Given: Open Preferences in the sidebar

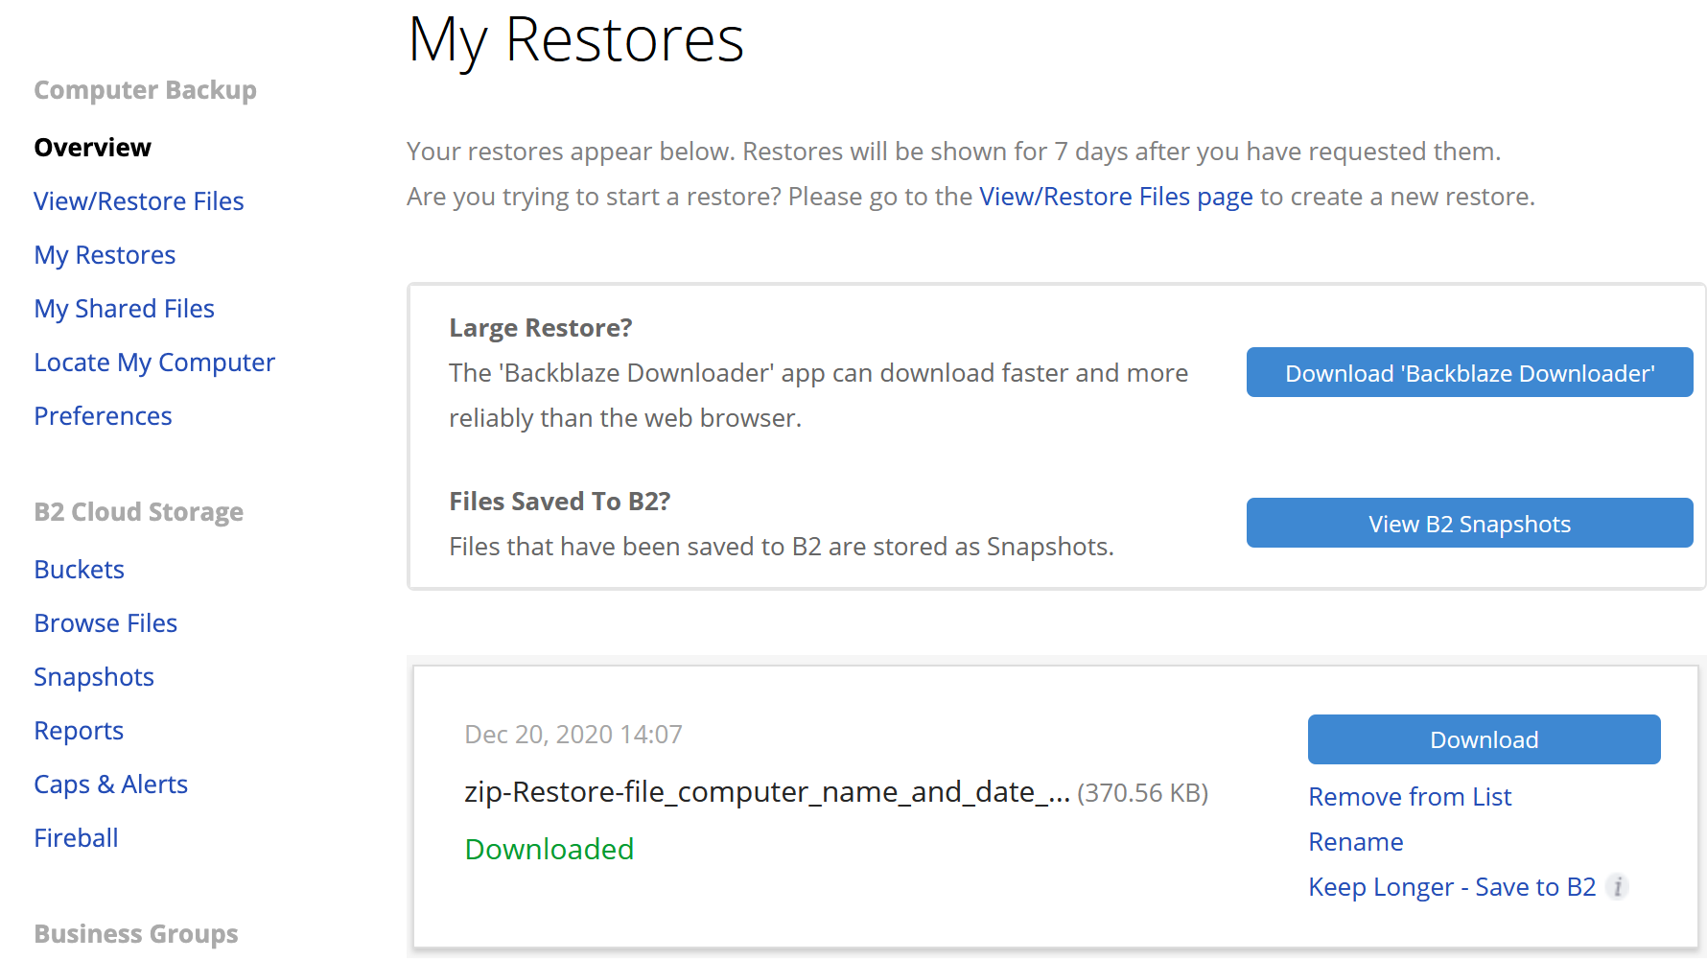Looking at the screenshot, I should click(x=103, y=416).
